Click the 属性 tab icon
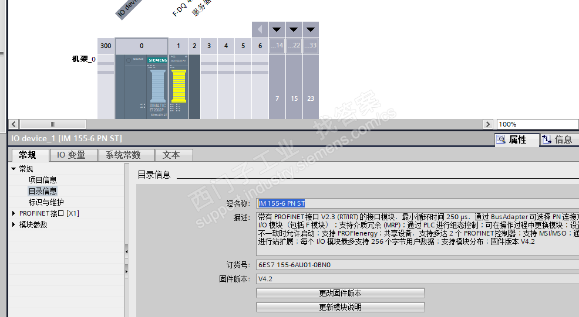 (501, 139)
